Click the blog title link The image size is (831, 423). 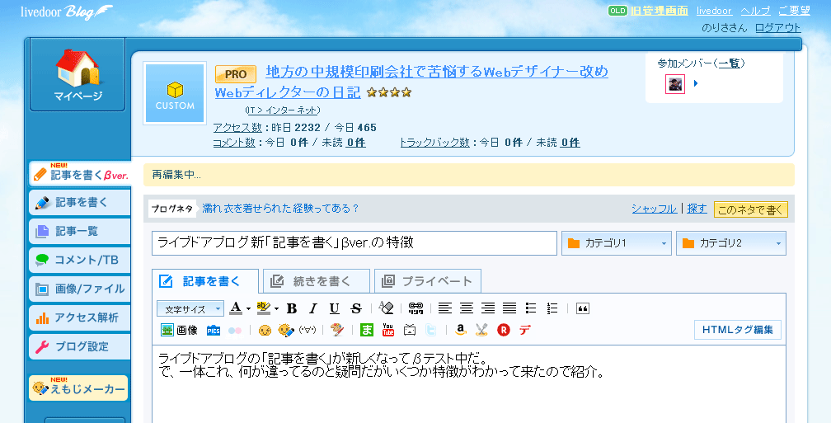(411, 82)
